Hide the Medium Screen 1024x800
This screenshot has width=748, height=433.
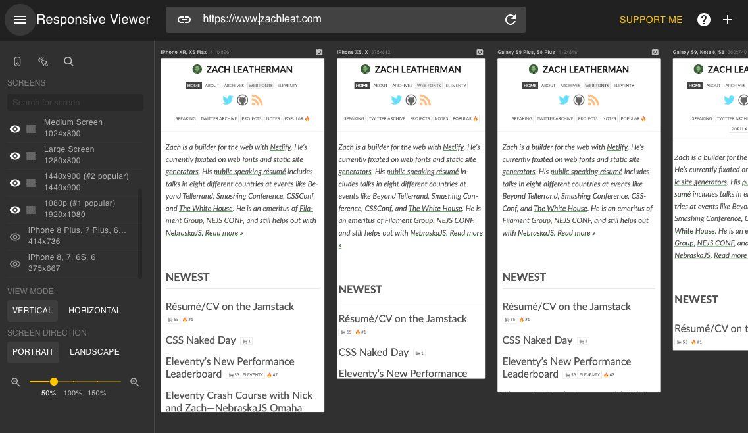[x=15, y=129]
